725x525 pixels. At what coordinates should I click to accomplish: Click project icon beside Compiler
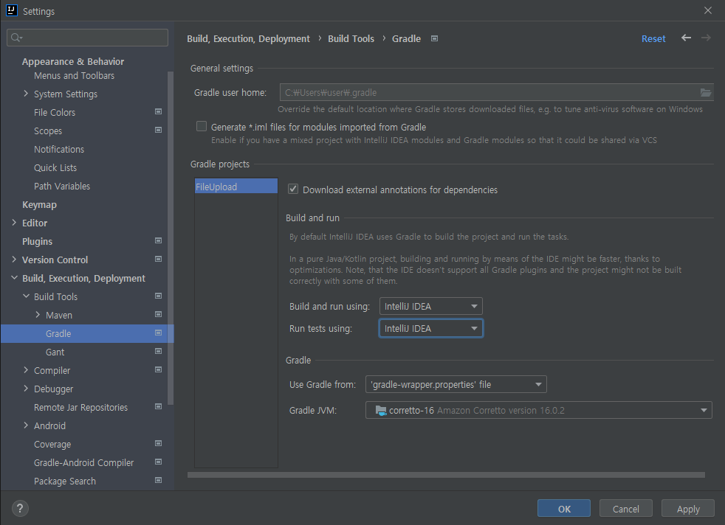[x=158, y=370]
